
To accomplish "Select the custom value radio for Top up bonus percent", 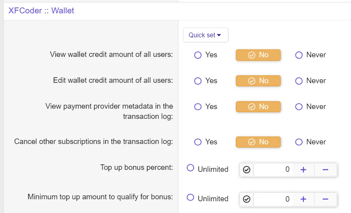I will tap(246, 169).
